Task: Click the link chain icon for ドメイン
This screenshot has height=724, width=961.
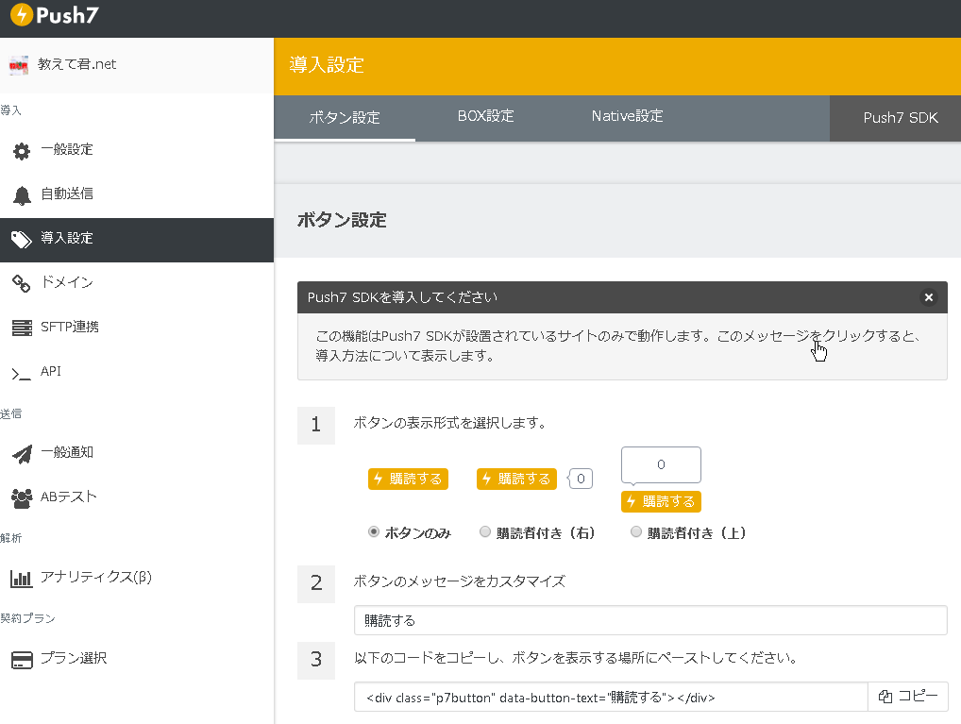Action: [22, 283]
